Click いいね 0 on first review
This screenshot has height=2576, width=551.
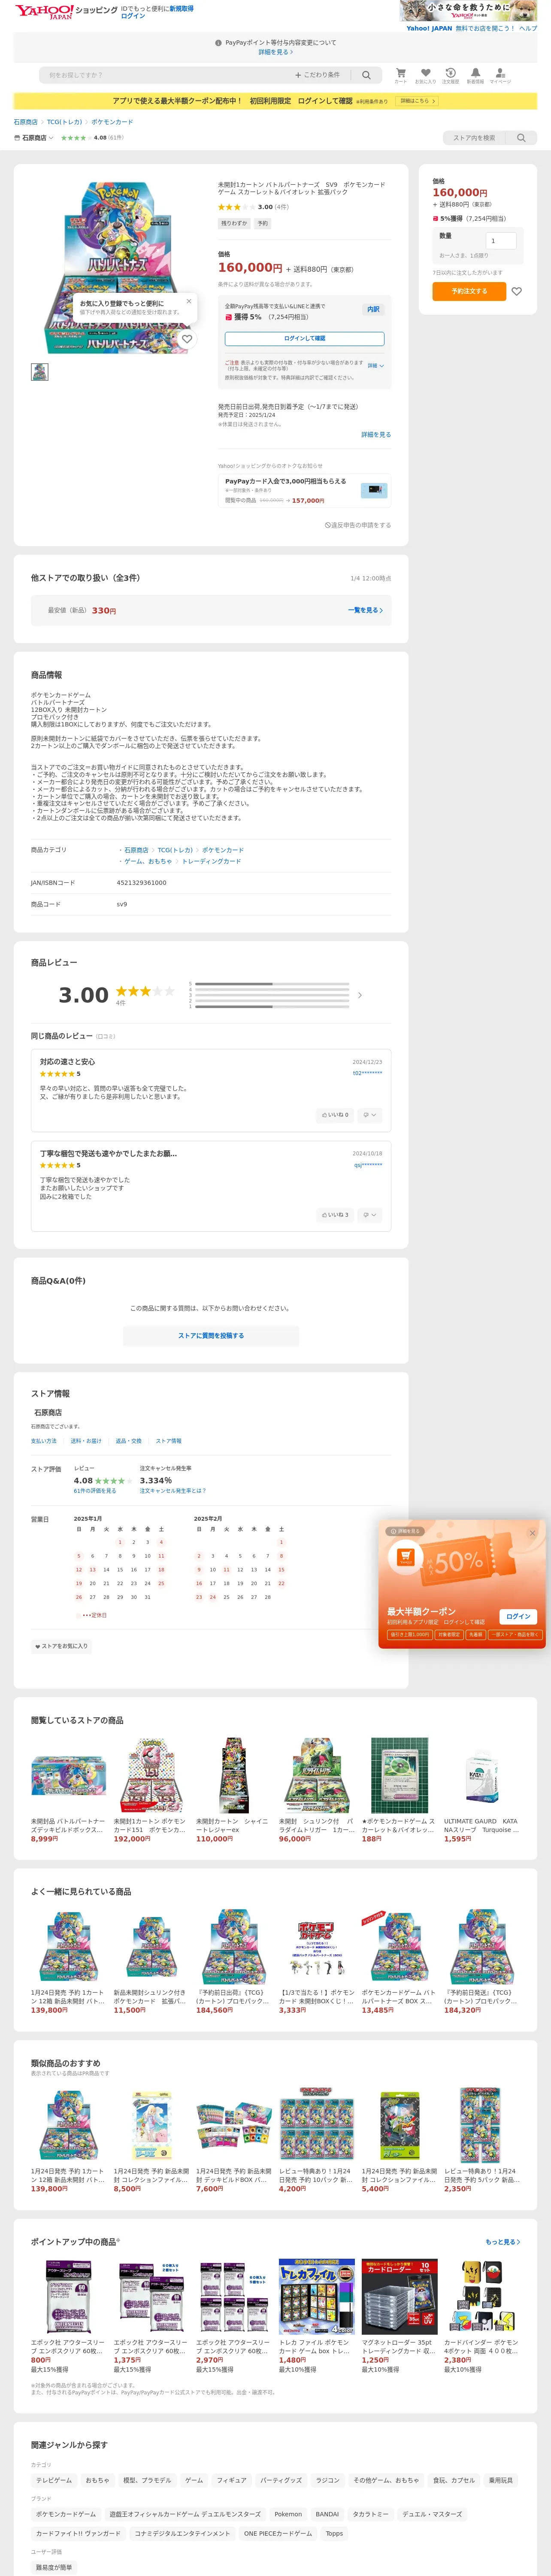point(335,1115)
